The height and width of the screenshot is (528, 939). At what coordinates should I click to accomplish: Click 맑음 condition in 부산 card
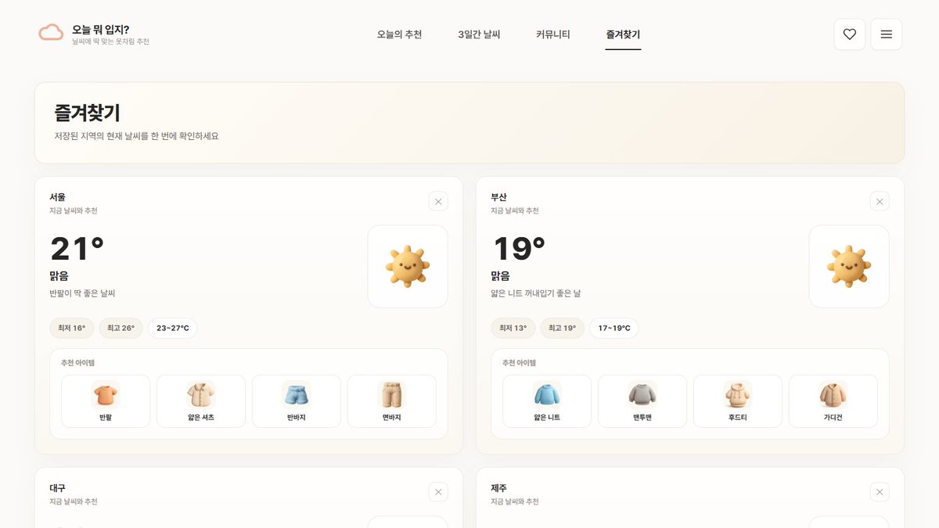[501, 275]
